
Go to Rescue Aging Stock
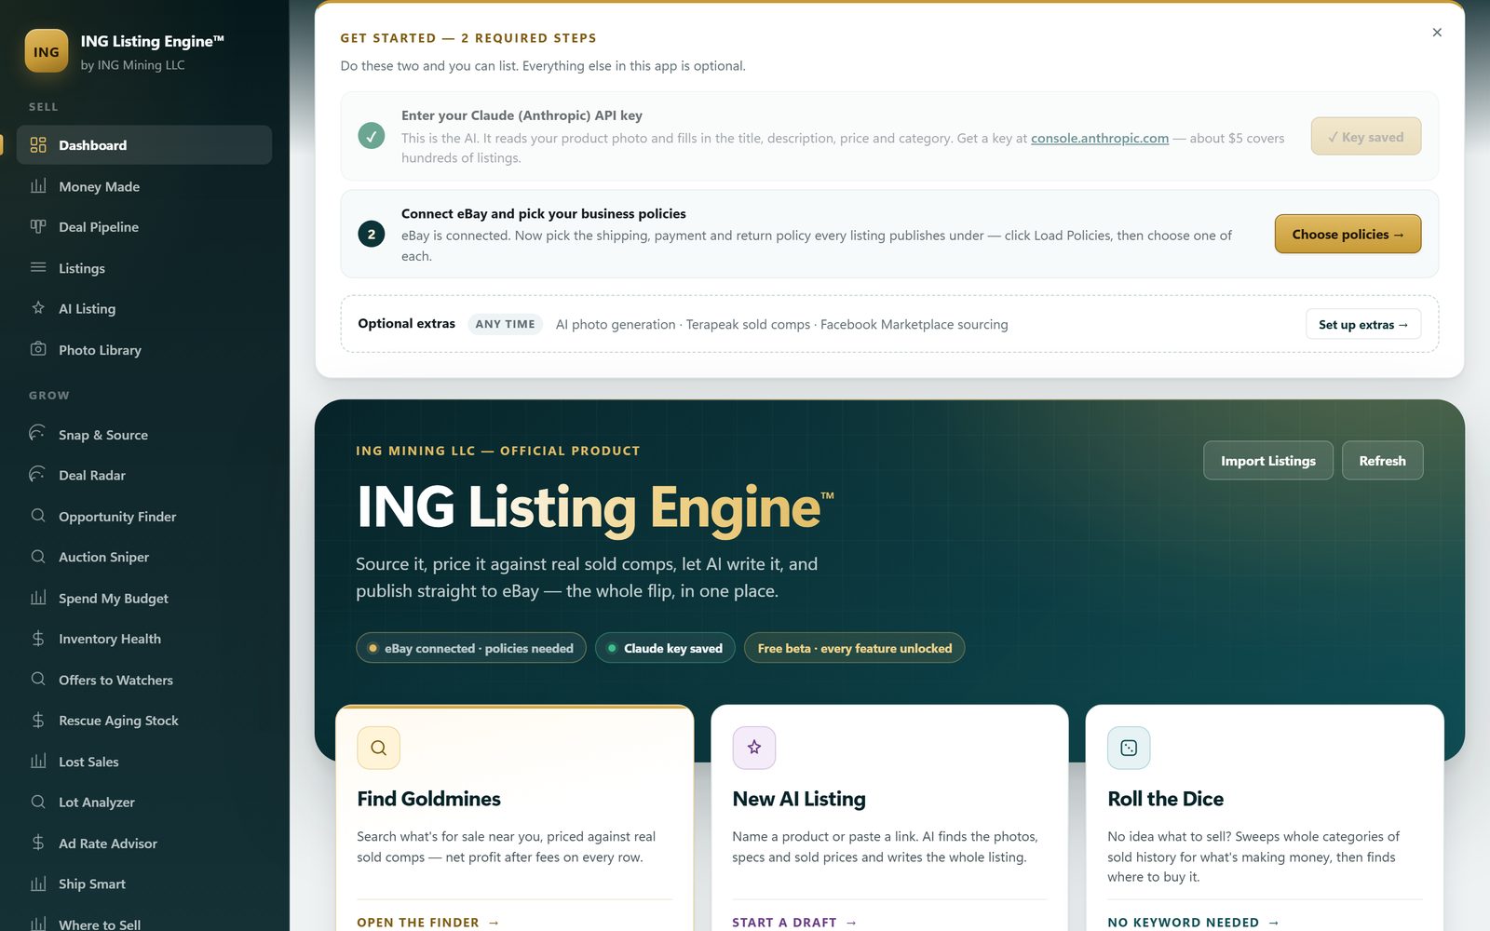pos(144,721)
